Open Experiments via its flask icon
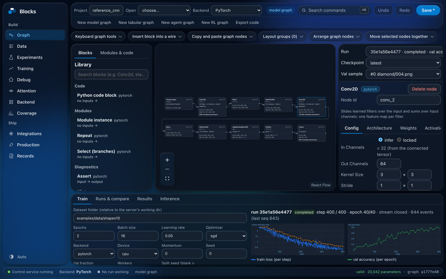Screen dimensions: 446x279 pyautogui.click(x=11, y=57)
